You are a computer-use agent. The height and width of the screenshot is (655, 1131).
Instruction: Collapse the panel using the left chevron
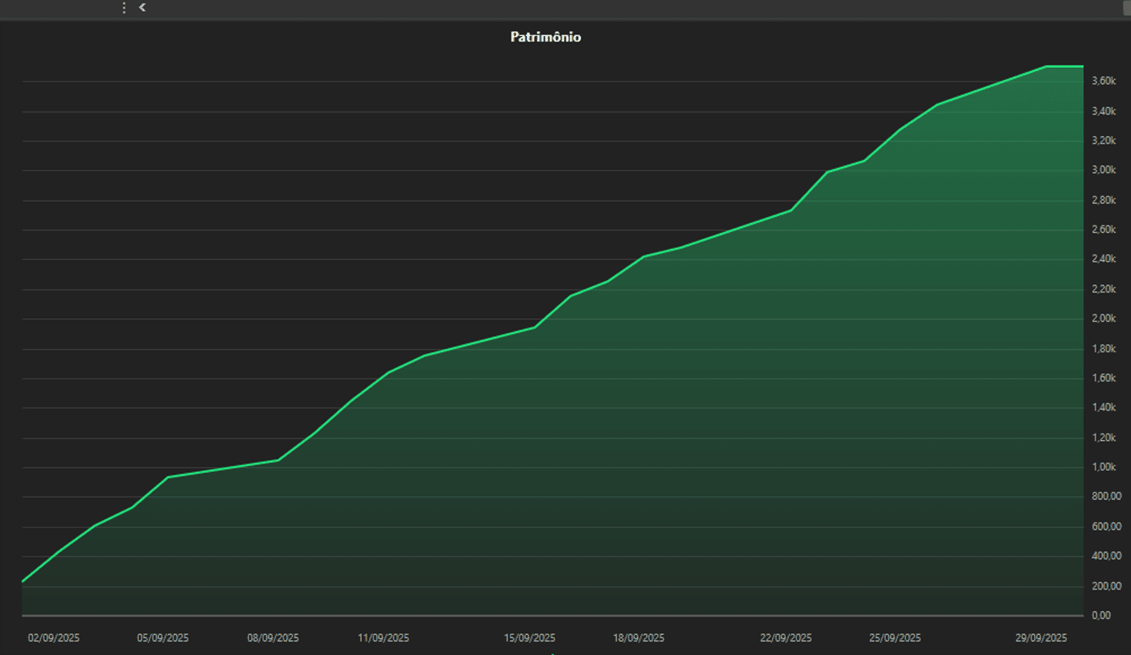(142, 8)
